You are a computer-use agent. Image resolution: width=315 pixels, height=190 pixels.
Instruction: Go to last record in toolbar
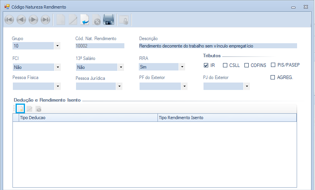[x=45, y=20]
